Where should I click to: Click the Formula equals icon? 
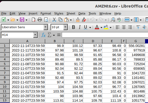click(59, 35)
